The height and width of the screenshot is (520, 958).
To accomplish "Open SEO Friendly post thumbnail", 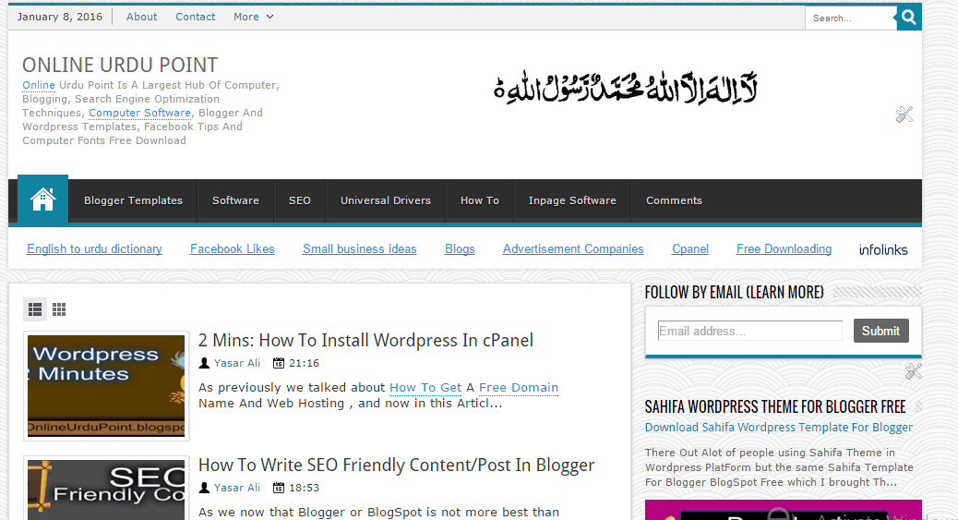I will pos(106,489).
